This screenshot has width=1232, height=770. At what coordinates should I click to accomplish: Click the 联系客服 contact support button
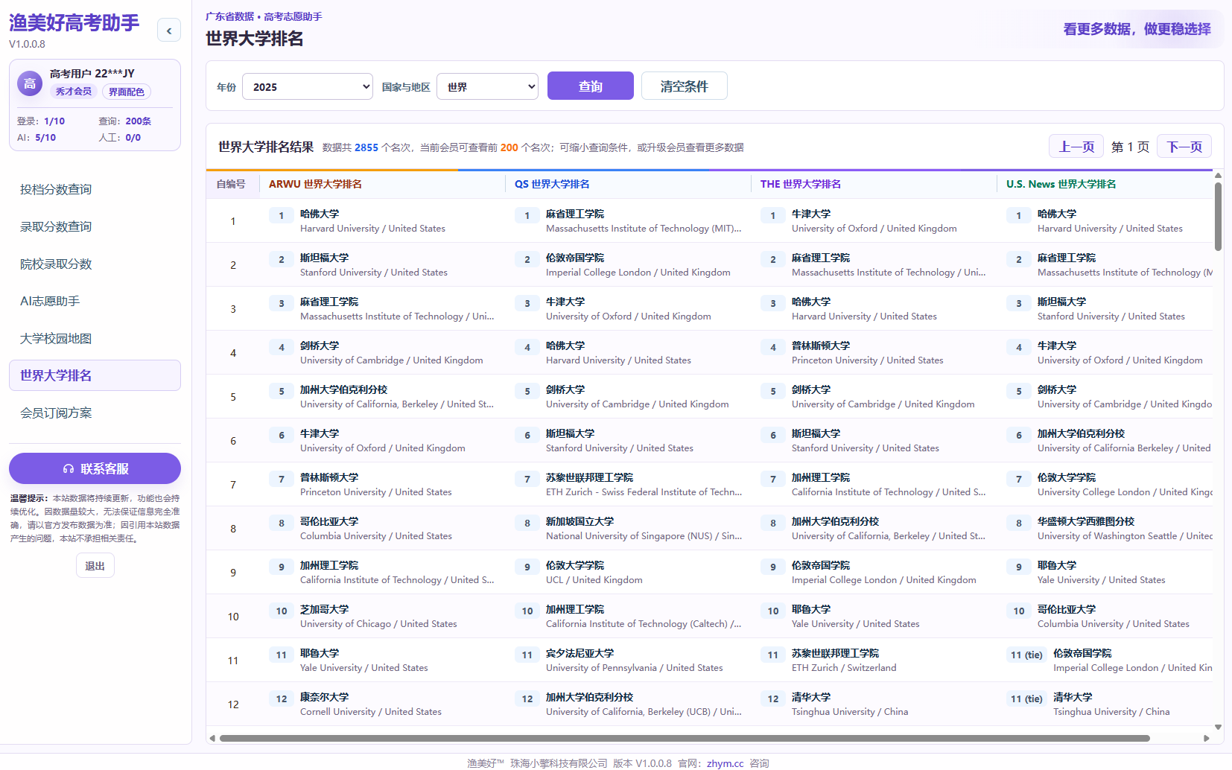(95, 468)
